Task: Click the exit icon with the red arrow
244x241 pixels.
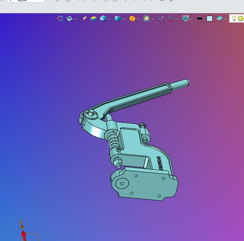Action: click(59, 19)
